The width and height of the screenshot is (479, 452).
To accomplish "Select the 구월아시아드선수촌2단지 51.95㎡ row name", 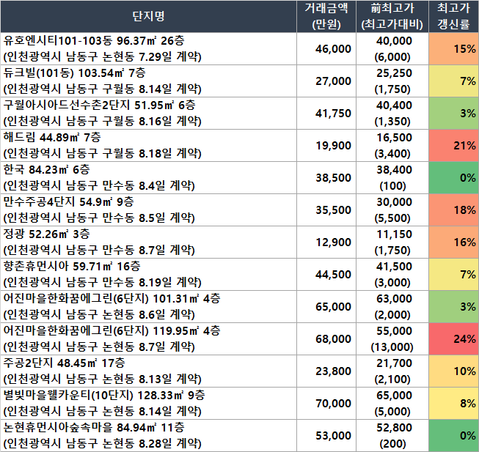I will pos(148,114).
